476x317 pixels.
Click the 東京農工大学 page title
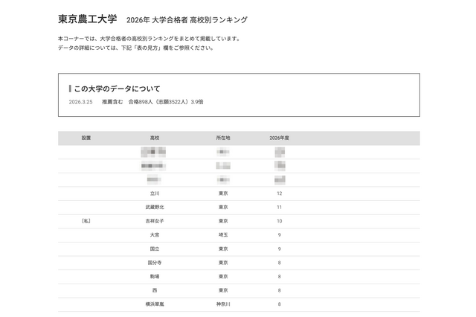88,19
